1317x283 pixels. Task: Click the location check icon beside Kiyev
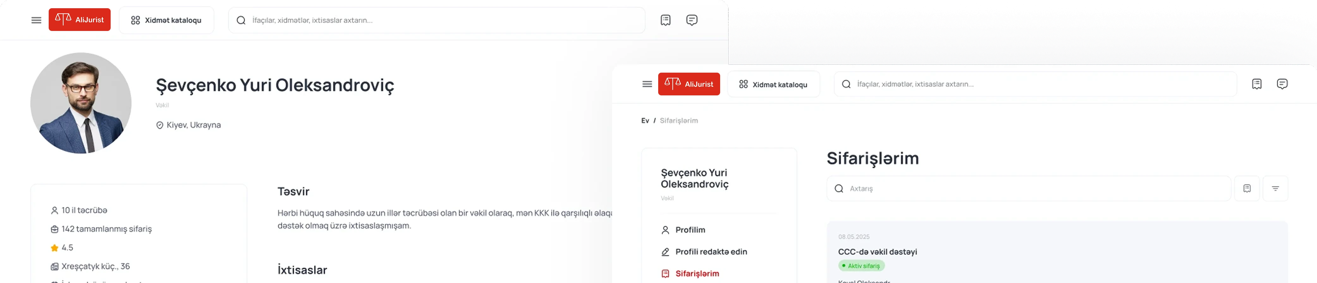[160, 125]
